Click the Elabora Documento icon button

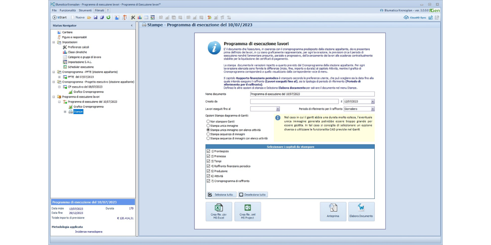361,212
